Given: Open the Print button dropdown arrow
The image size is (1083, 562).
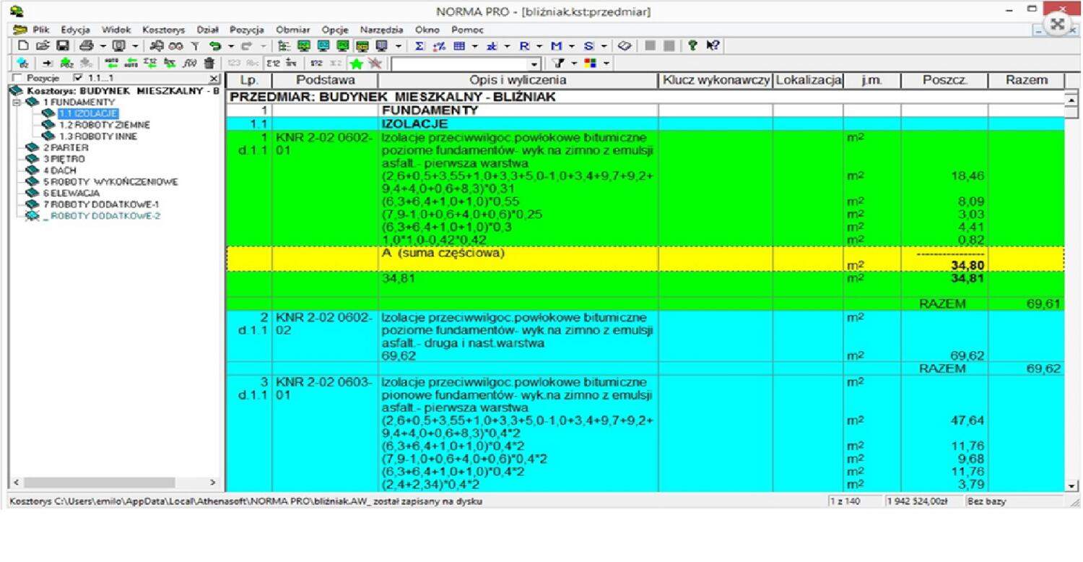Looking at the screenshot, I should [103, 46].
